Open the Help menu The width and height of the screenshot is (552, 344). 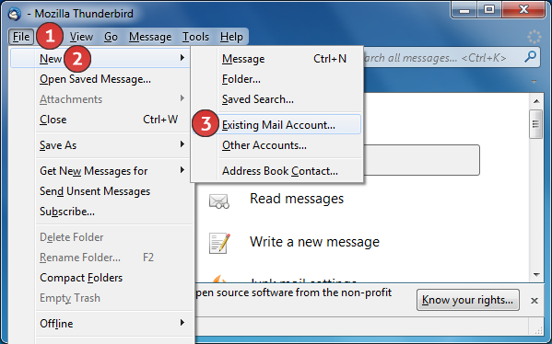[231, 37]
